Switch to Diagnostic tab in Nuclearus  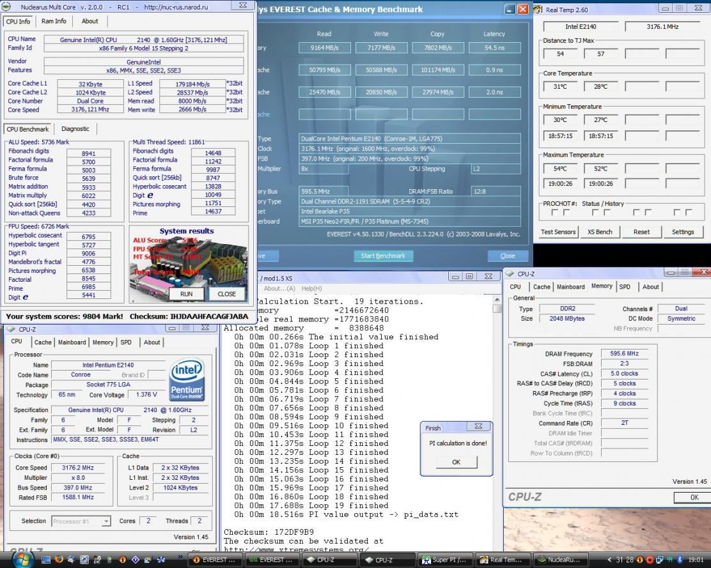[x=75, y=128]
